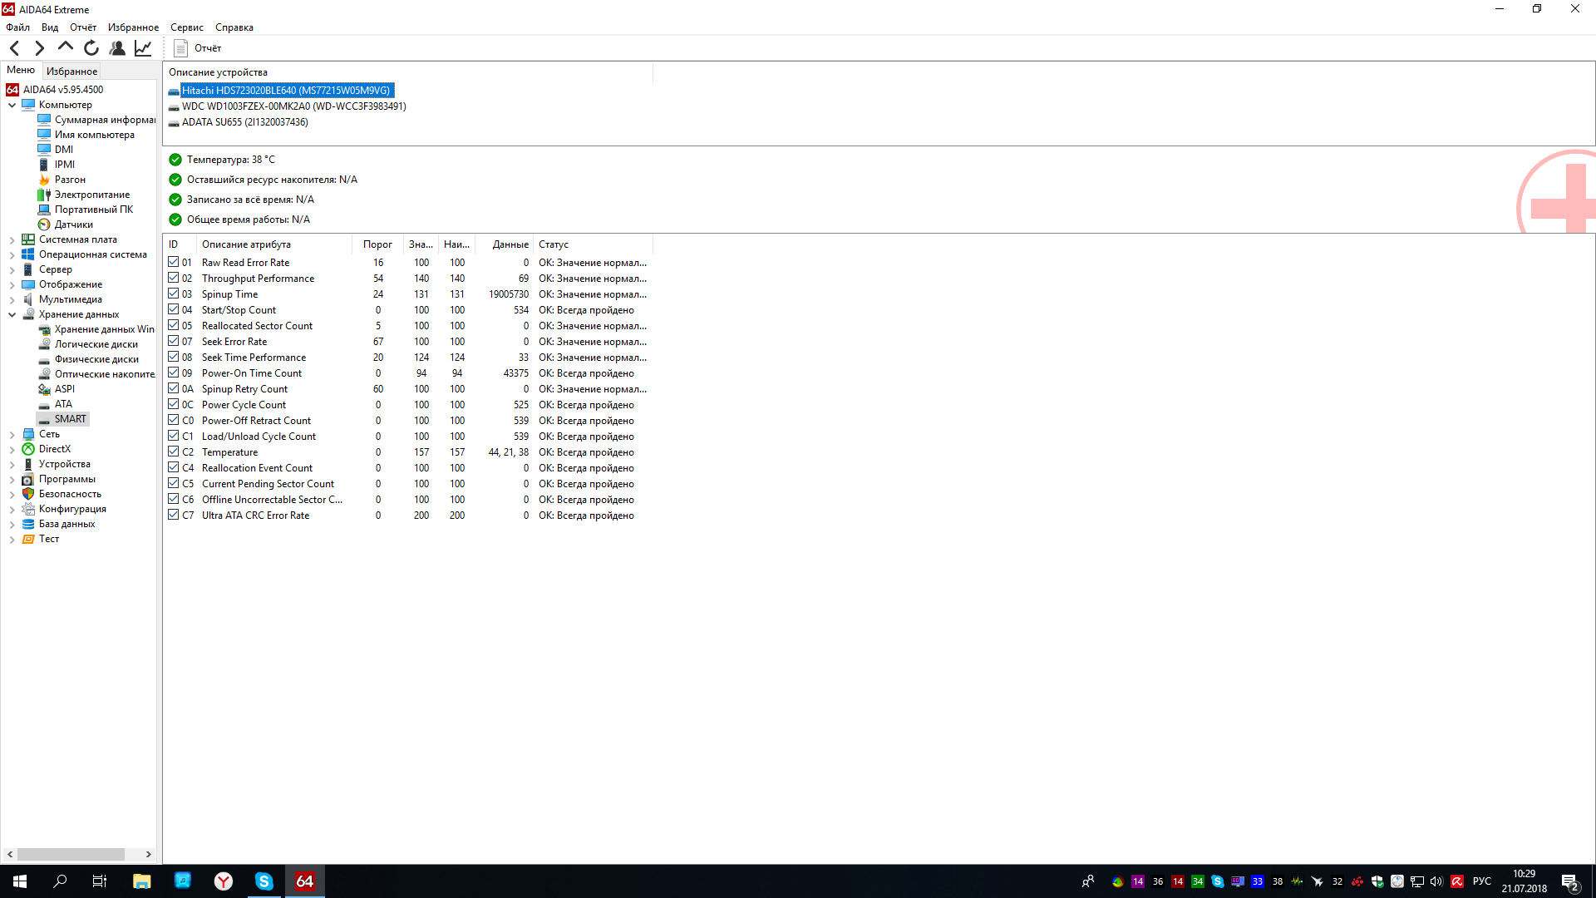Open Skype from the taskbar
Screen dimensions: 1596x898
pos(264,881)
